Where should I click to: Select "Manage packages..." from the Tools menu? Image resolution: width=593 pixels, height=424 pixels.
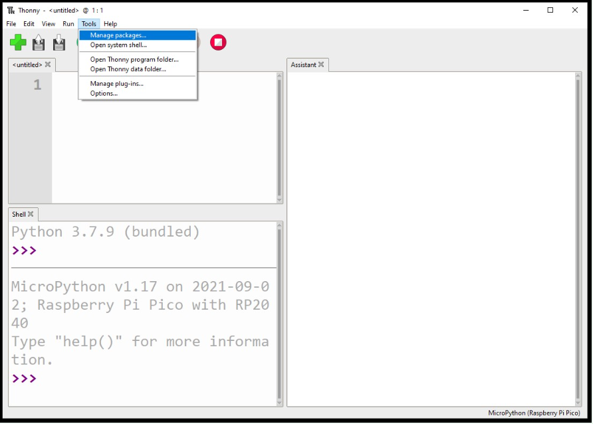point(117,35)
